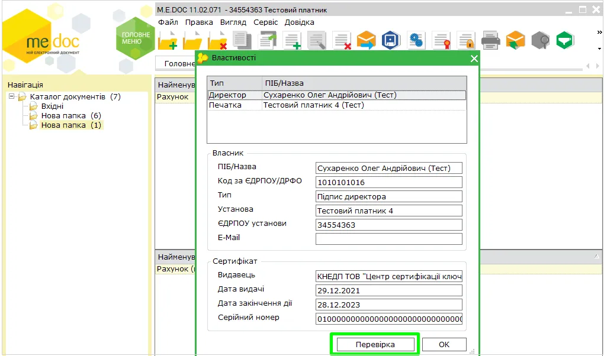Click the dialog resize grip corner
This screenshot has height=356, width=604.
click(473, 351)
